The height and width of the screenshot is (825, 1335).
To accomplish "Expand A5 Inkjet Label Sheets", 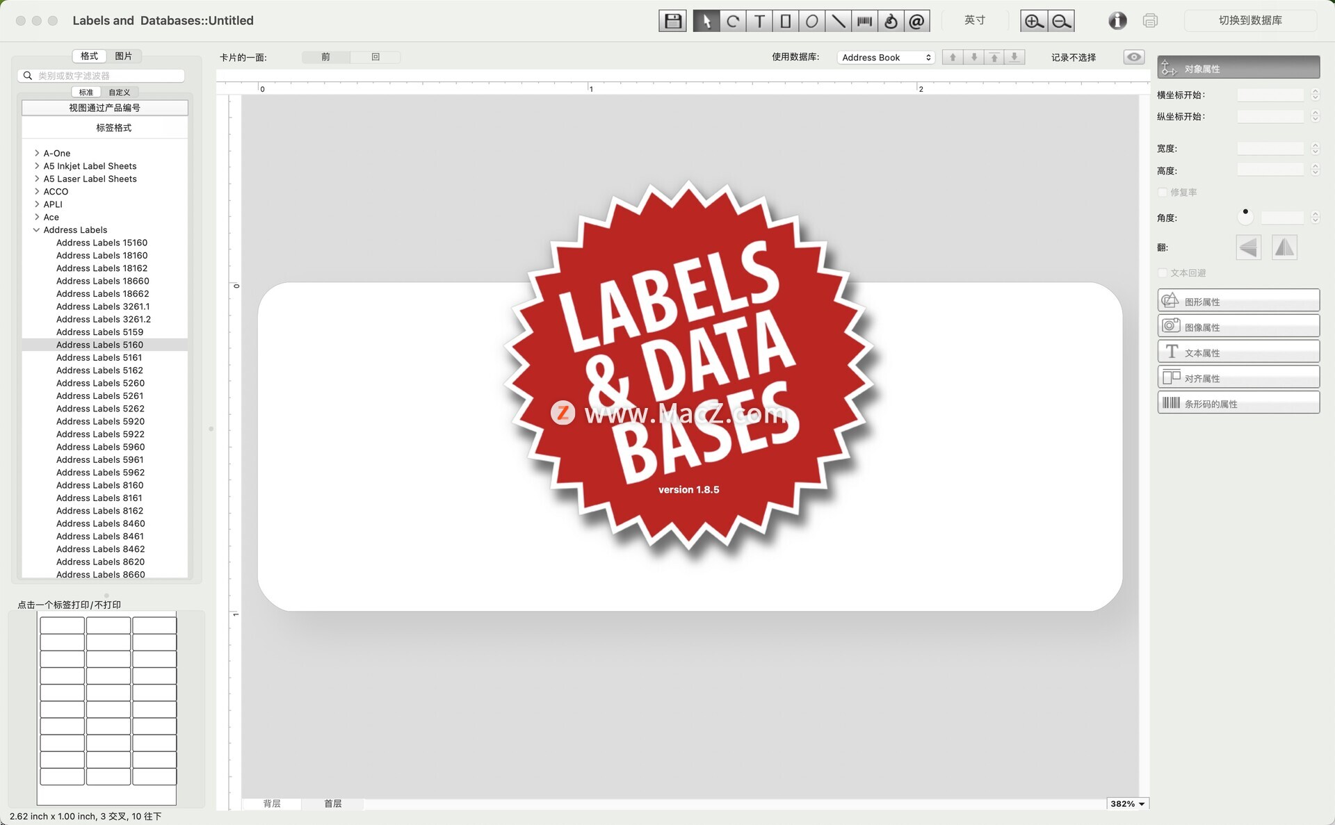I will 37,165.
